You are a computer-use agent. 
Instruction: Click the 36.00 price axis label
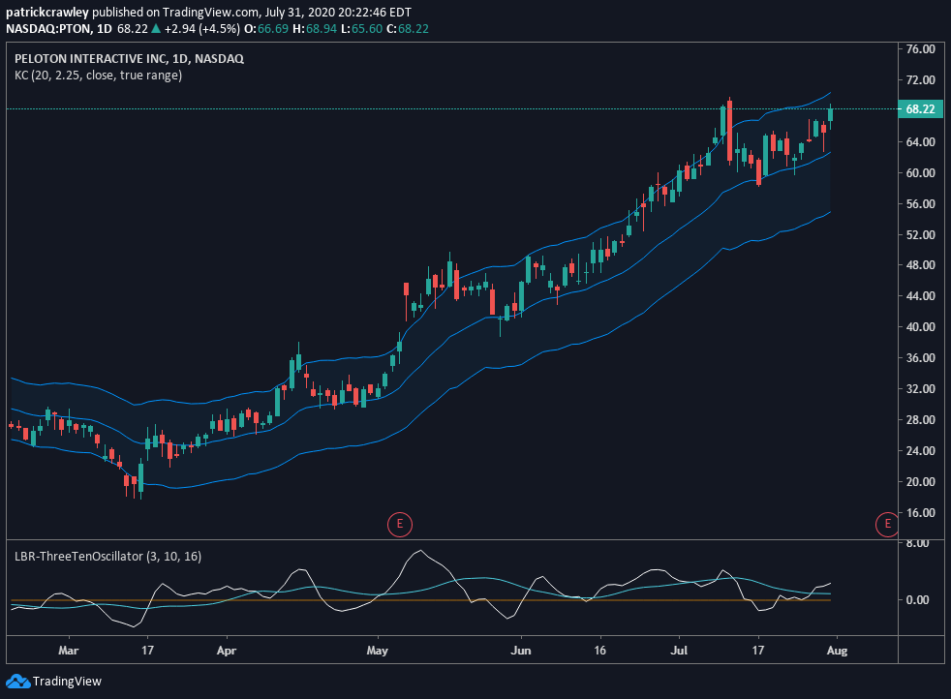pos(920,357)
